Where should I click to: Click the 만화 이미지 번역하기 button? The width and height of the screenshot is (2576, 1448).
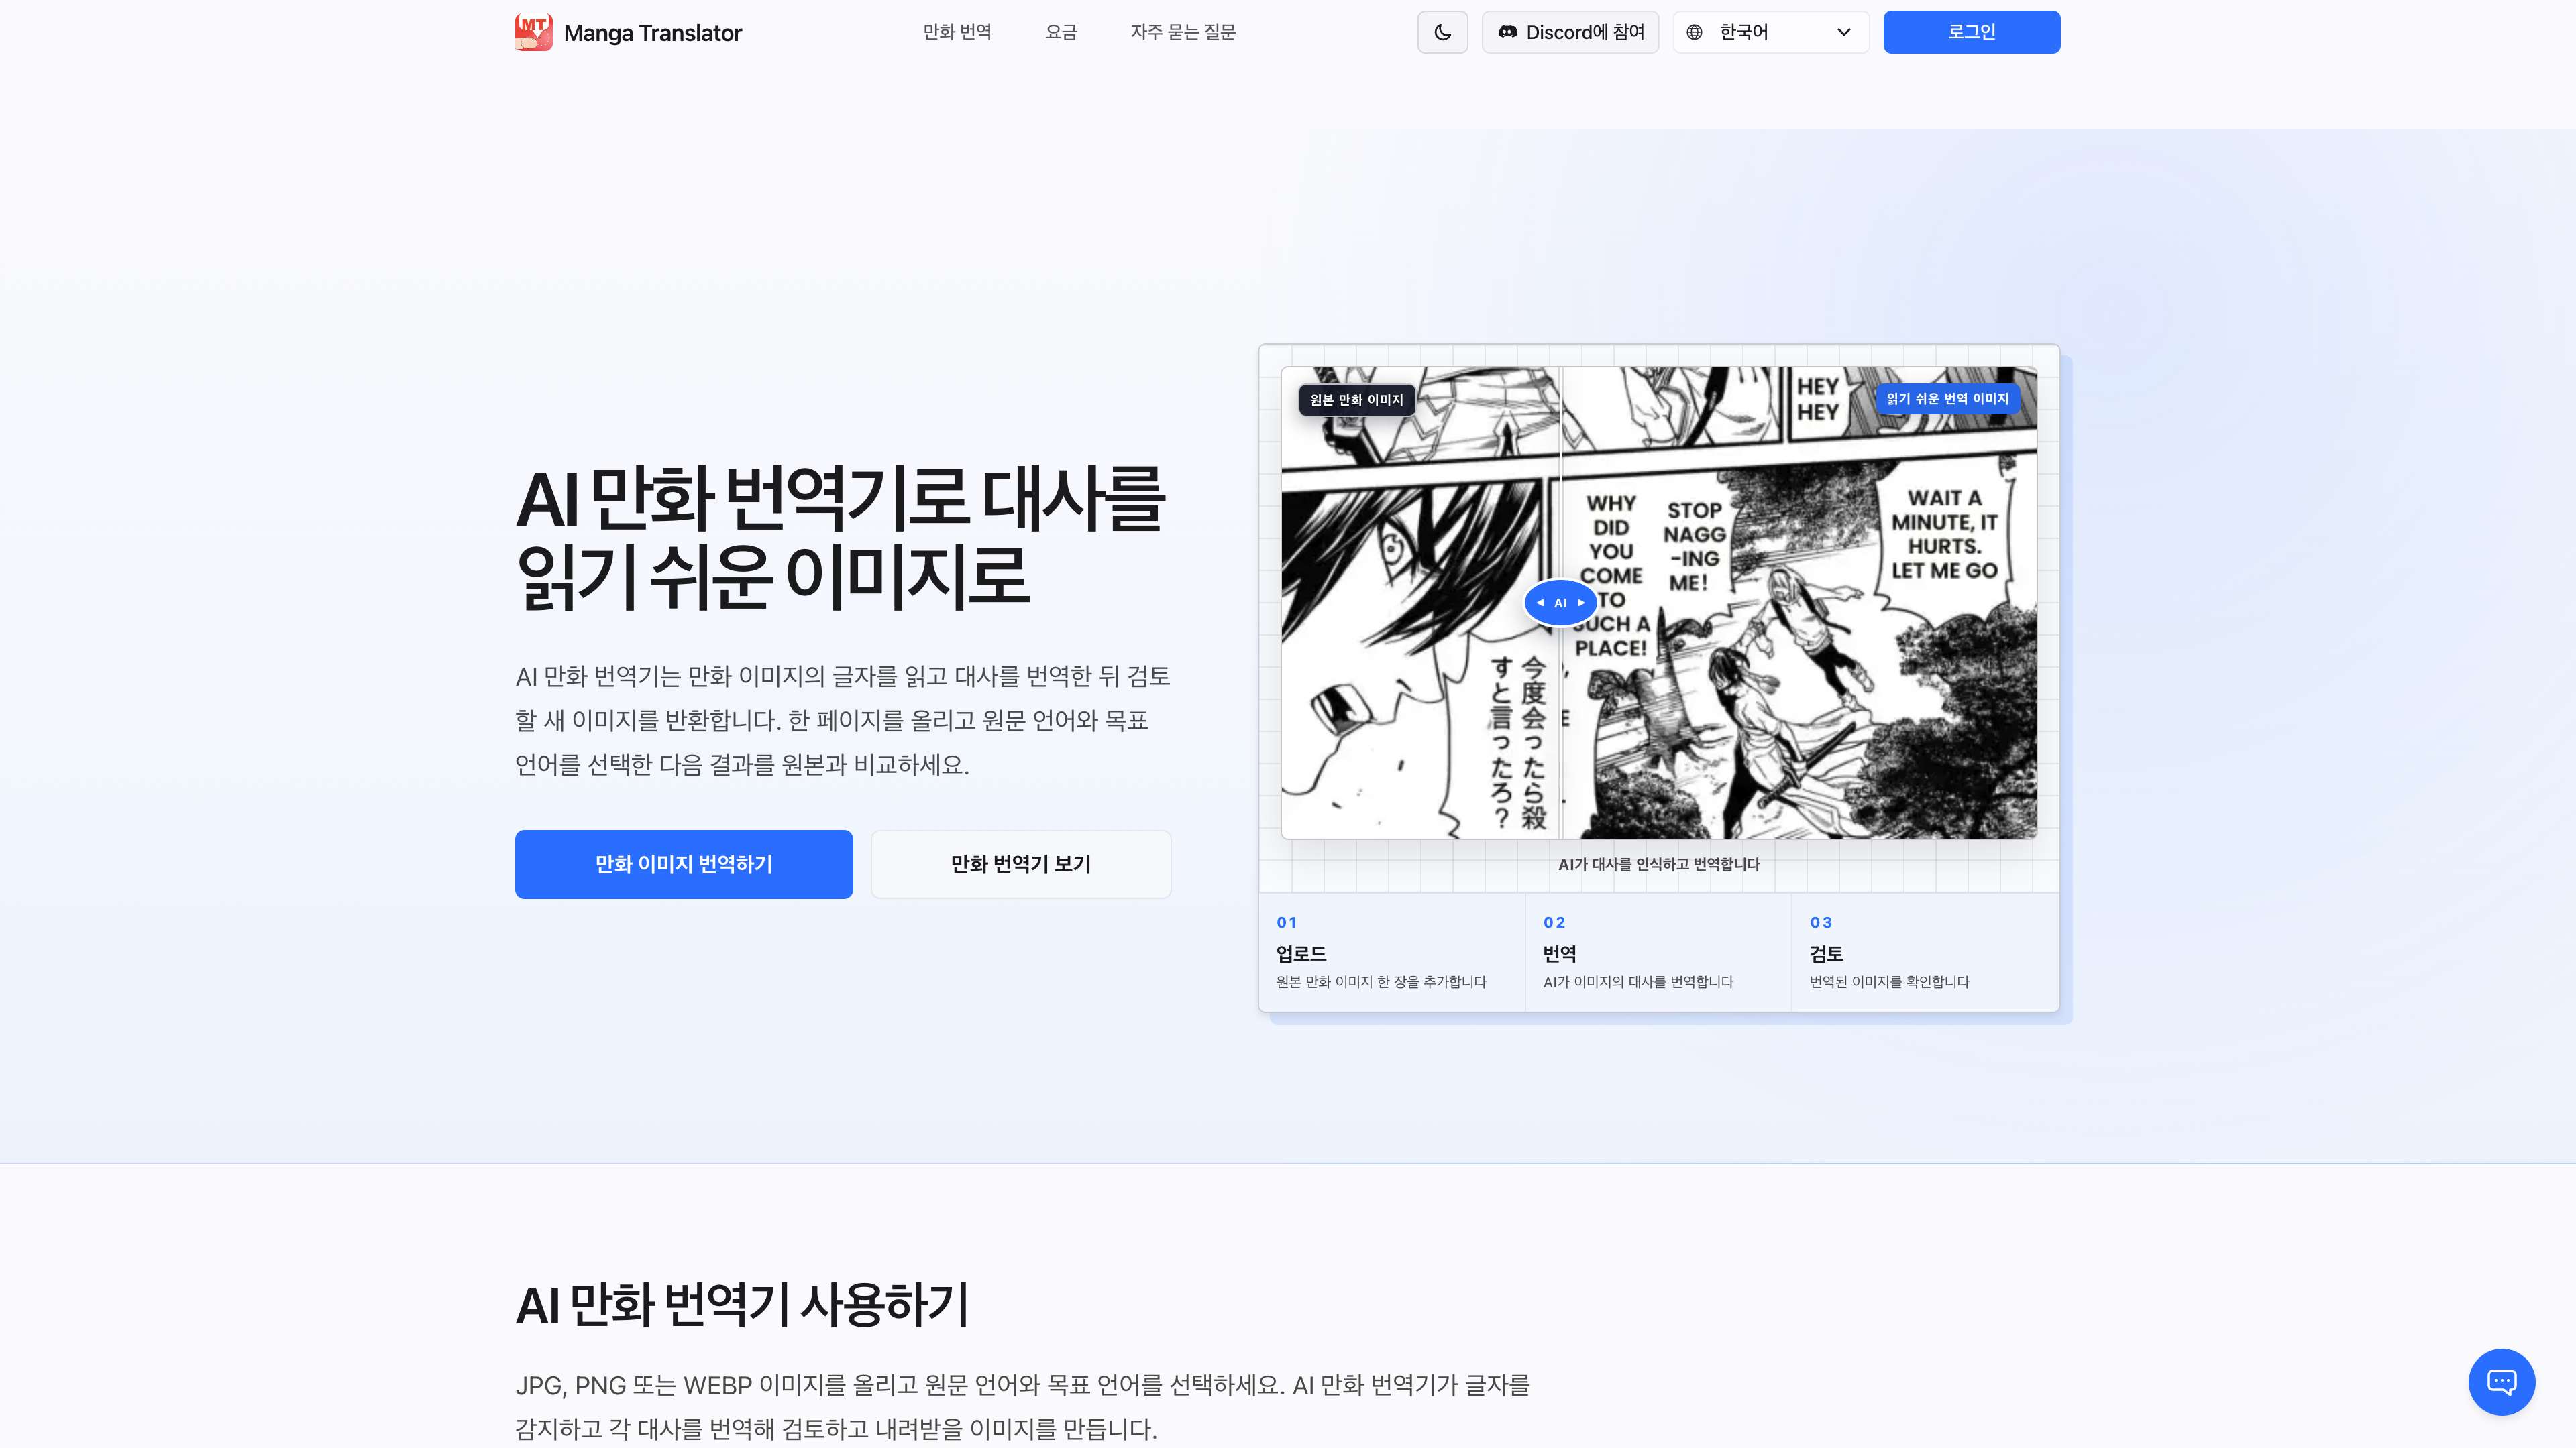684,863
